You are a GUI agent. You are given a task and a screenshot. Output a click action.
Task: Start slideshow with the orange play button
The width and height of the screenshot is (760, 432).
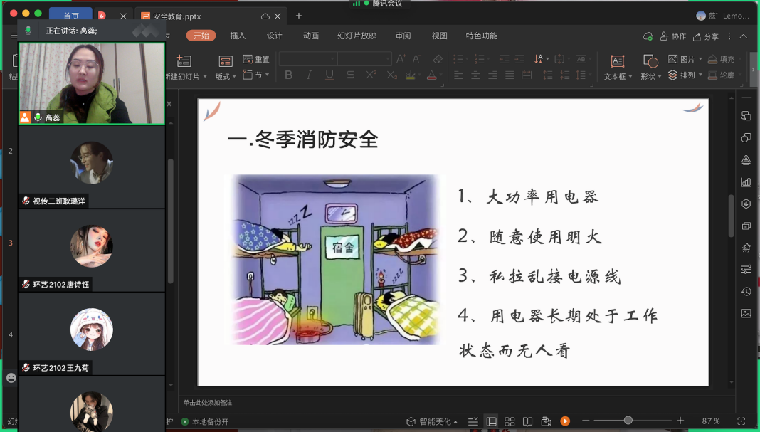pyautogui.click(x=565, y=421)
